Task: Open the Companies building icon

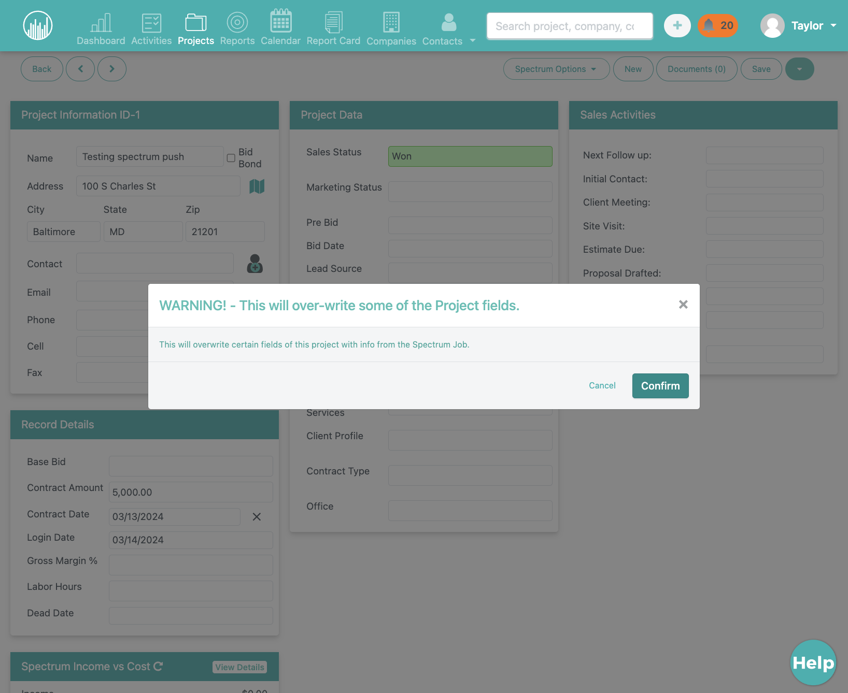Action: [x=391, y=22]
